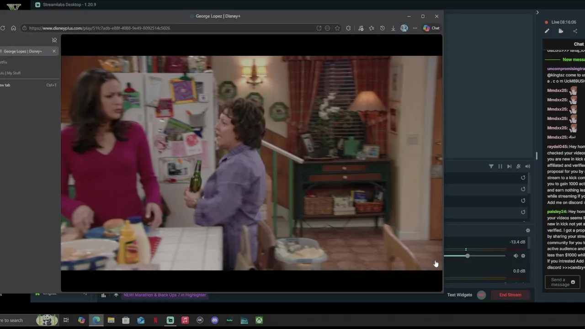Click the uncompromisingtra username in chat
Screen dimensions: 585x329
coord(566,69)
